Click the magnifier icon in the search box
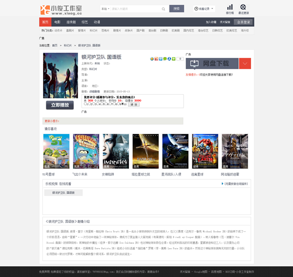Image resolution: width=293 pixels, height=277 pixels. pyautogui.click(x=164, y=9)
